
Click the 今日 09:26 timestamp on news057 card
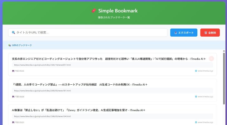coord(20,71)
